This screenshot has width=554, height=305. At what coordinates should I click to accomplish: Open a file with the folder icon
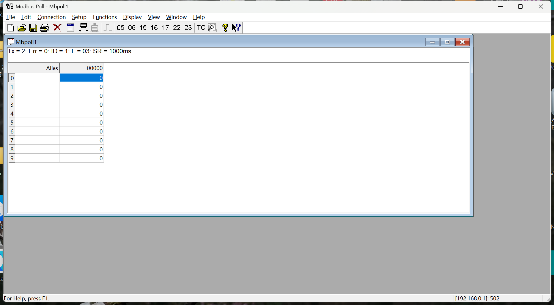point(22,28)
